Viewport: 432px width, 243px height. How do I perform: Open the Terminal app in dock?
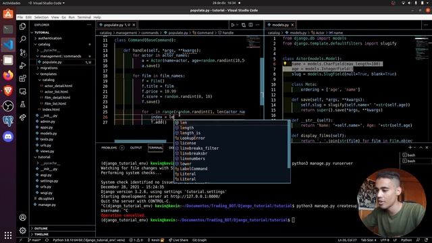[x=8, y=29]
